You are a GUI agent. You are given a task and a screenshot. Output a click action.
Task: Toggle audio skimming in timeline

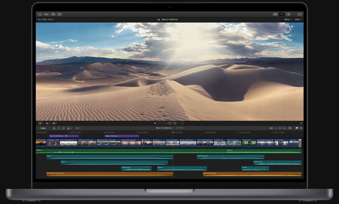(x=276, y=128)
